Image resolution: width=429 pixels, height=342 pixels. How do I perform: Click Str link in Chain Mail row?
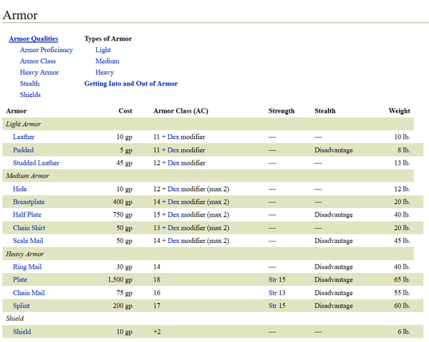pyautogui.click(x=272, y=293)
